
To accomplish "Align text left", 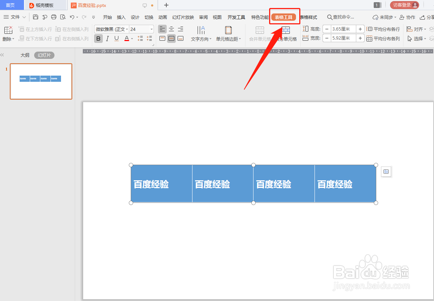I will 162,29.
